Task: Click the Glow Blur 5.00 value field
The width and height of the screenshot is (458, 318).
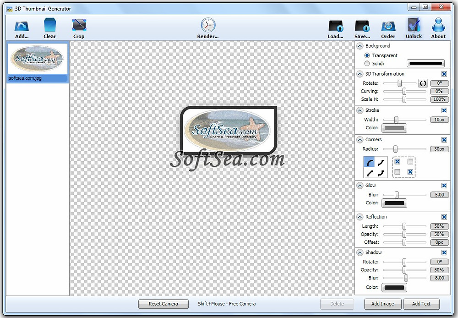Action: tap(439, 195)
